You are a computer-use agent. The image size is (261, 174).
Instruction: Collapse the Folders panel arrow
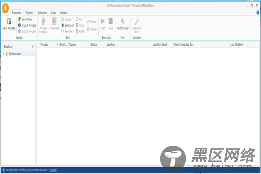pos(33,47)
